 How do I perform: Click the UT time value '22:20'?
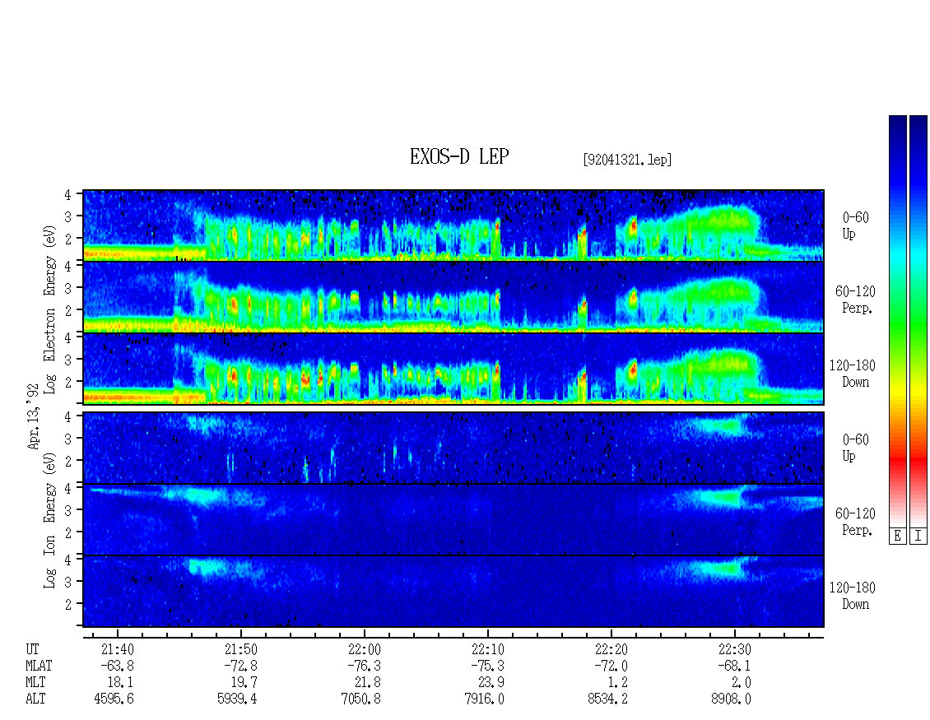[x=611, y=649]
